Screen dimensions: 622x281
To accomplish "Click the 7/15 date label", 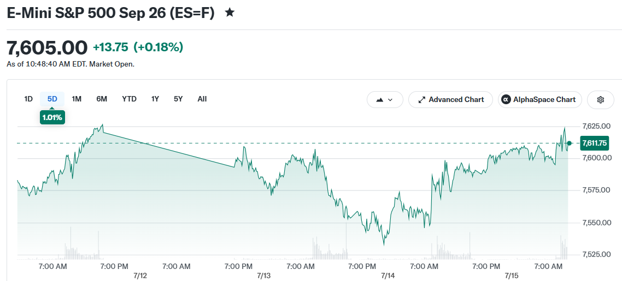I will point(512,275).
